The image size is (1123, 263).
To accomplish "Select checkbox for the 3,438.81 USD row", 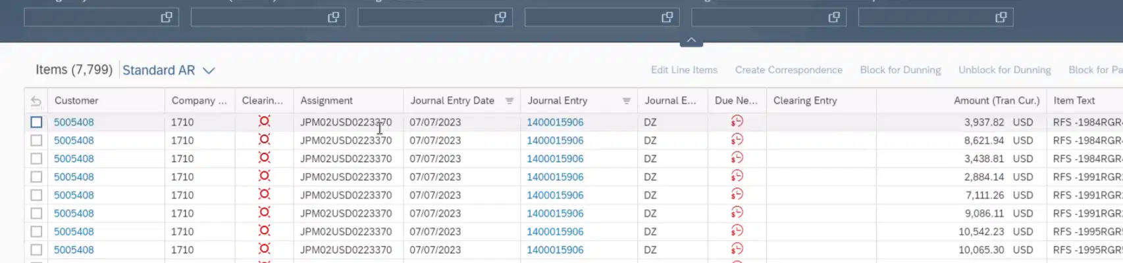I will (x=36, y=159).
